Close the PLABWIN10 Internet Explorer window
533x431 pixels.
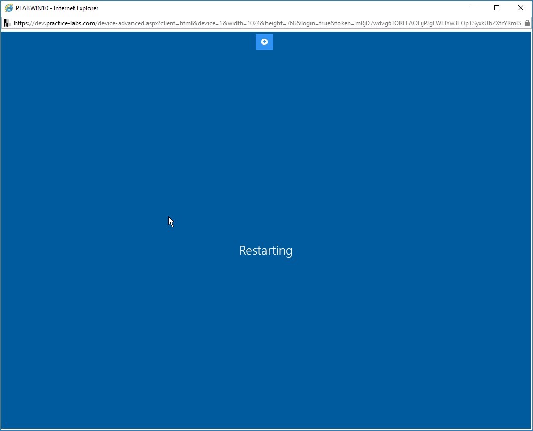pos(520,8)
